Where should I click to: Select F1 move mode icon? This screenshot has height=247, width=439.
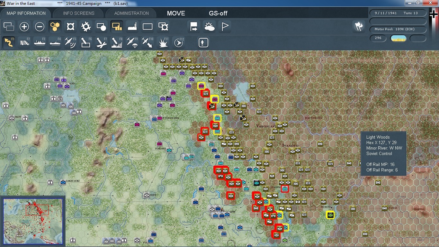coord(9,42)
